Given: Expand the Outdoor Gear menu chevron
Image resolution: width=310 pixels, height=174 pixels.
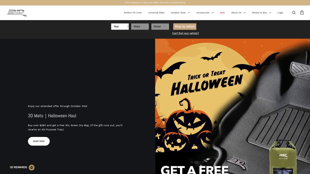Looking at the screenshot, I should pos(189,13).
